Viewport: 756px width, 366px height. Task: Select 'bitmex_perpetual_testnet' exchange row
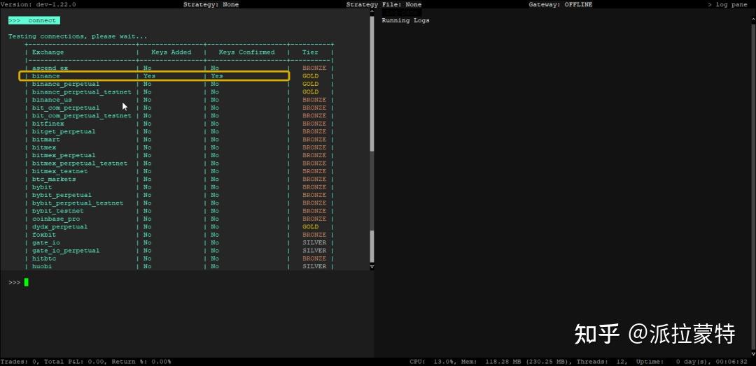[179, 163]
